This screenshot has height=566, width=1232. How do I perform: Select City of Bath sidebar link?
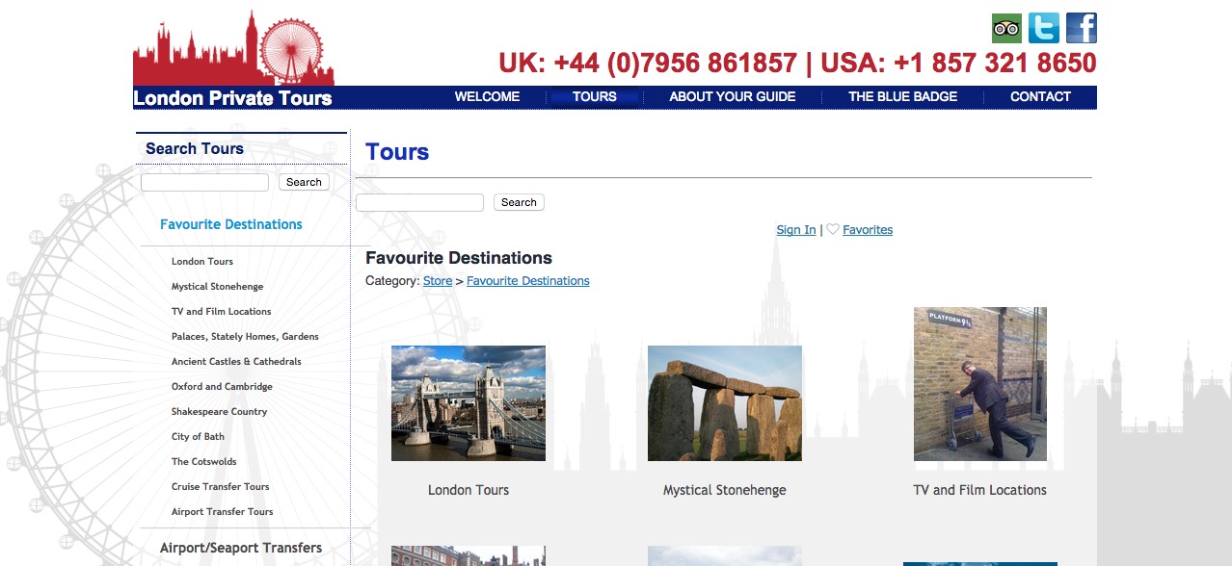coord(198,437)
